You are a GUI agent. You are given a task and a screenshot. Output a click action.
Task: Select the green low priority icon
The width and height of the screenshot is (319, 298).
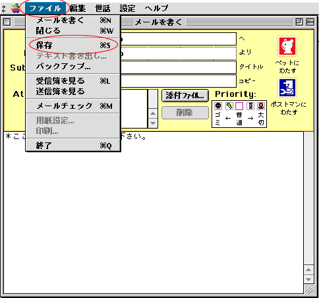pyautogui.click(x=229, y=106)
